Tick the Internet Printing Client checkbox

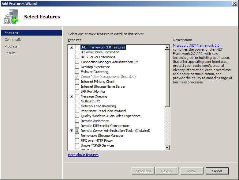(77, 82)
